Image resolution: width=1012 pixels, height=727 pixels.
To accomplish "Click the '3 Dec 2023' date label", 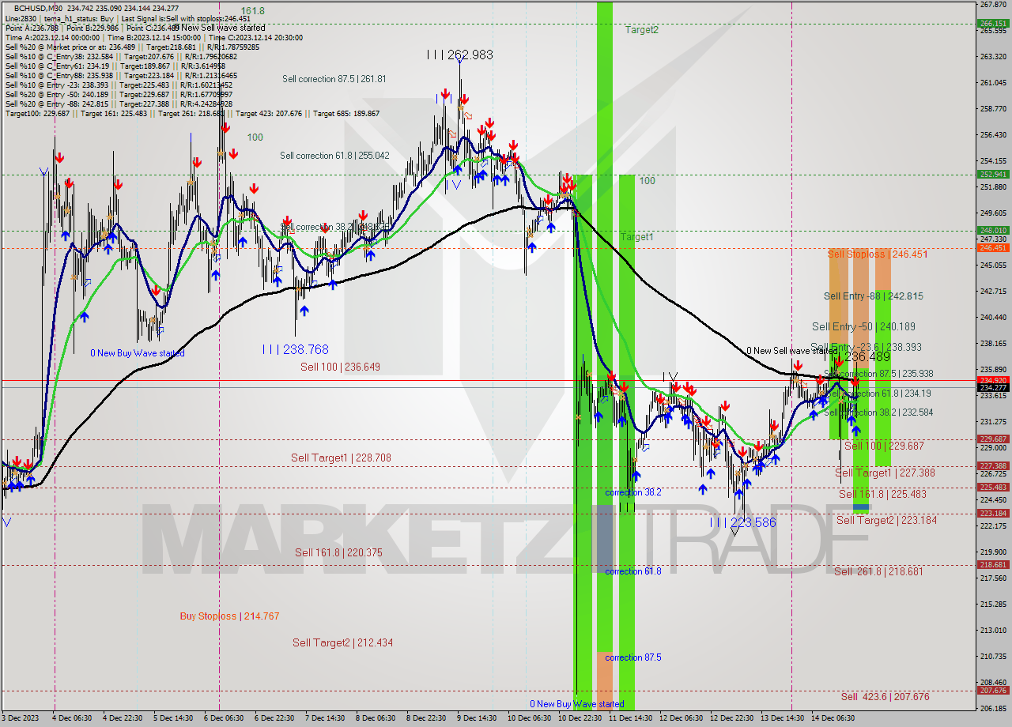I will [x=21, y=718].
